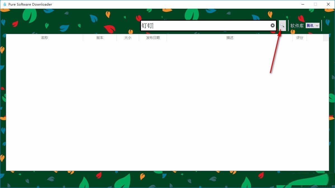Click the 大小 column header

[128, 37]
